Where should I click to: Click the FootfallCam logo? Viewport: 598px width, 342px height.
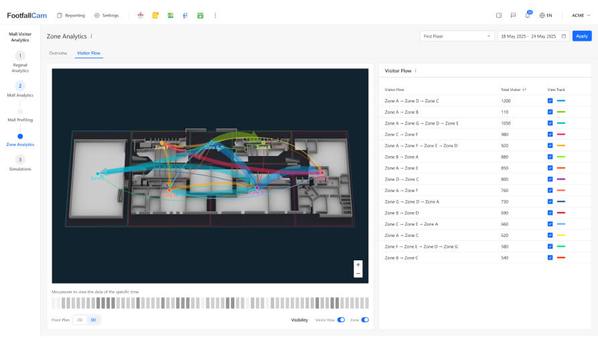coord(27,15)
